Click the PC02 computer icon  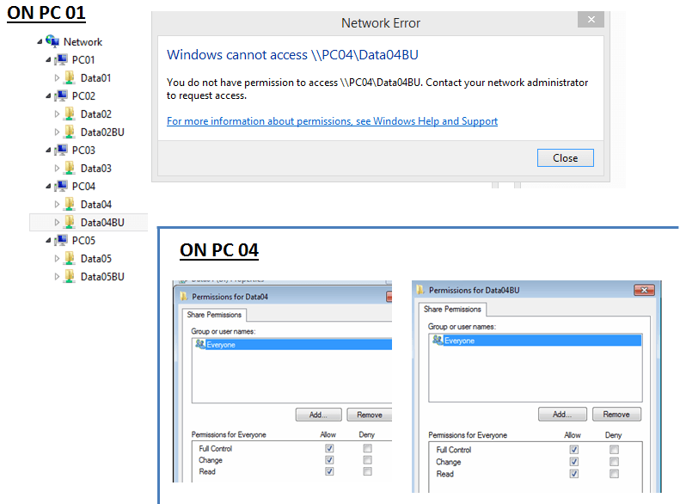[x=61, y=95]
